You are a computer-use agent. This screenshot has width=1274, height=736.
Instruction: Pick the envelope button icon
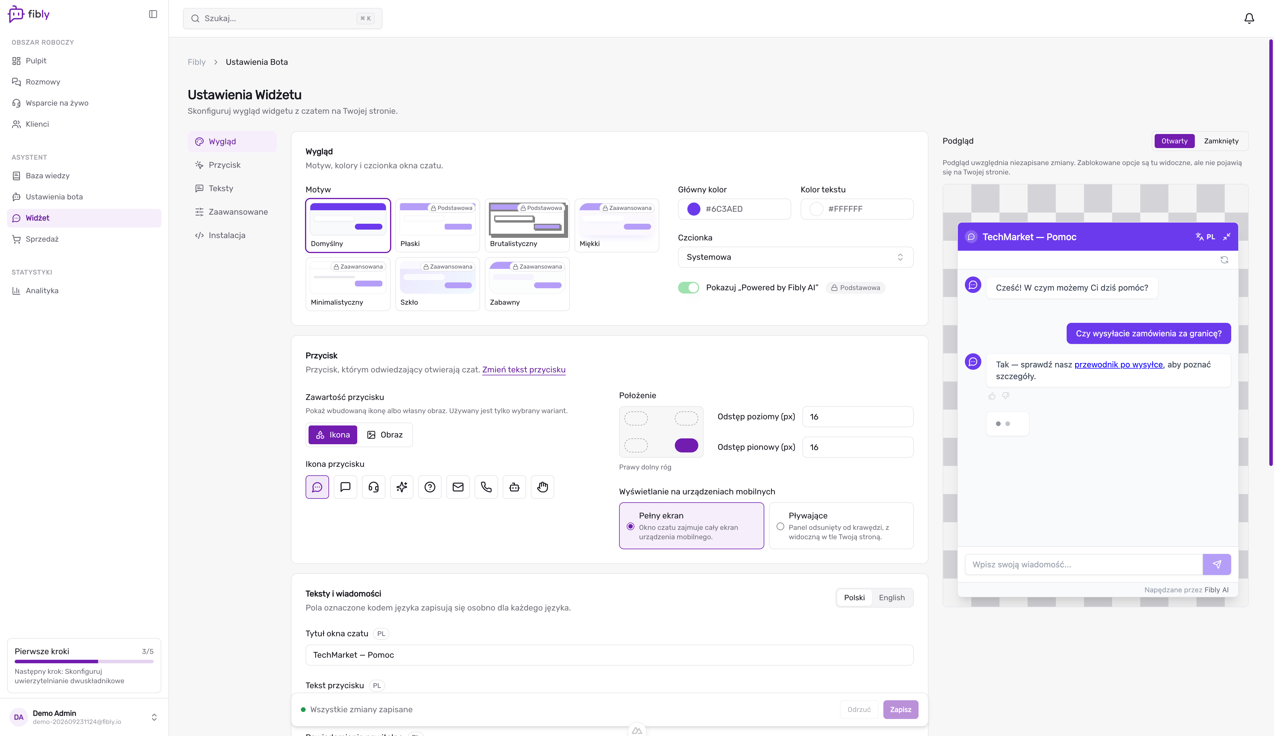click(458, 487)
